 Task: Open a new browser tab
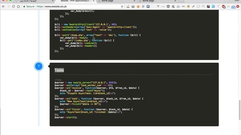182,1
